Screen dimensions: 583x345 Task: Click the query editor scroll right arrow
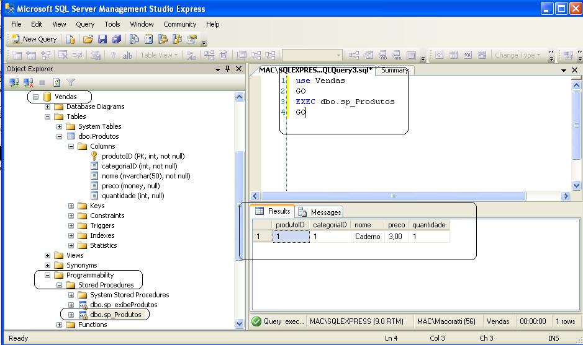pos(566,196)
